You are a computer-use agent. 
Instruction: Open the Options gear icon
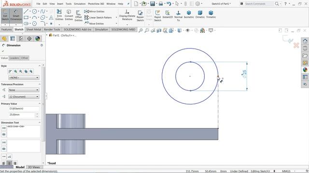click(x=197, y=3)
